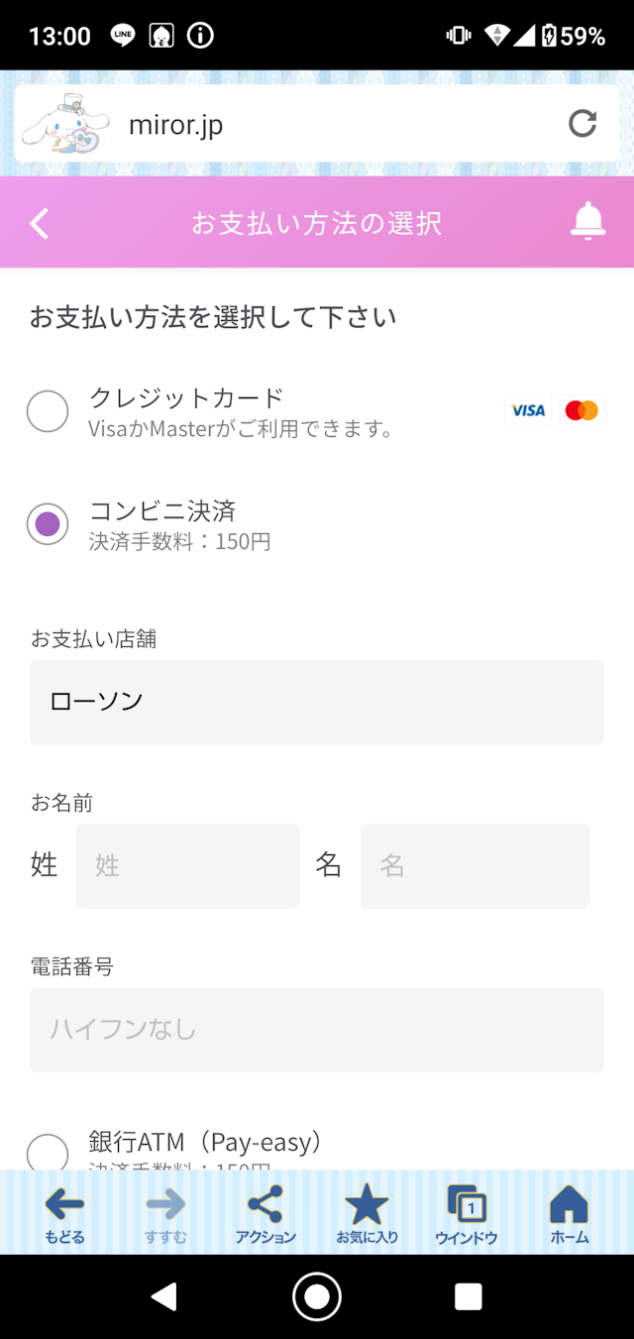
Task: Open お気に入り favorites with the star icon
Action: [x=367, y=1211]
